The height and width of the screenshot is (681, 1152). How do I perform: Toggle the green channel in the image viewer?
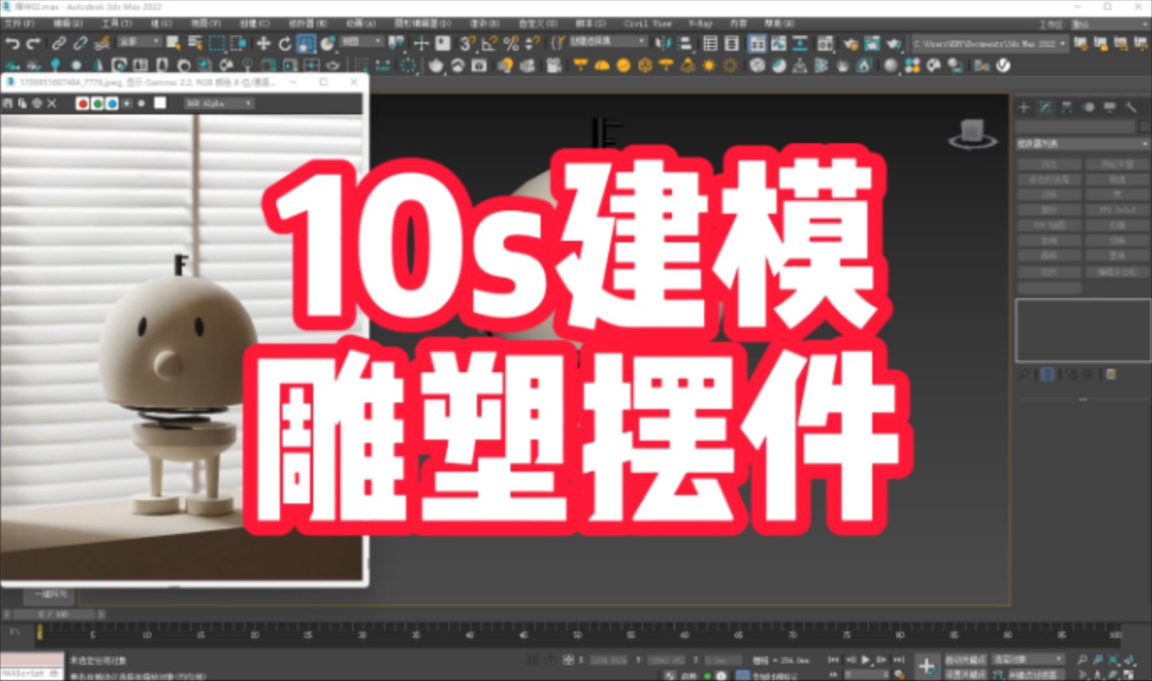(x=99, y=103)
